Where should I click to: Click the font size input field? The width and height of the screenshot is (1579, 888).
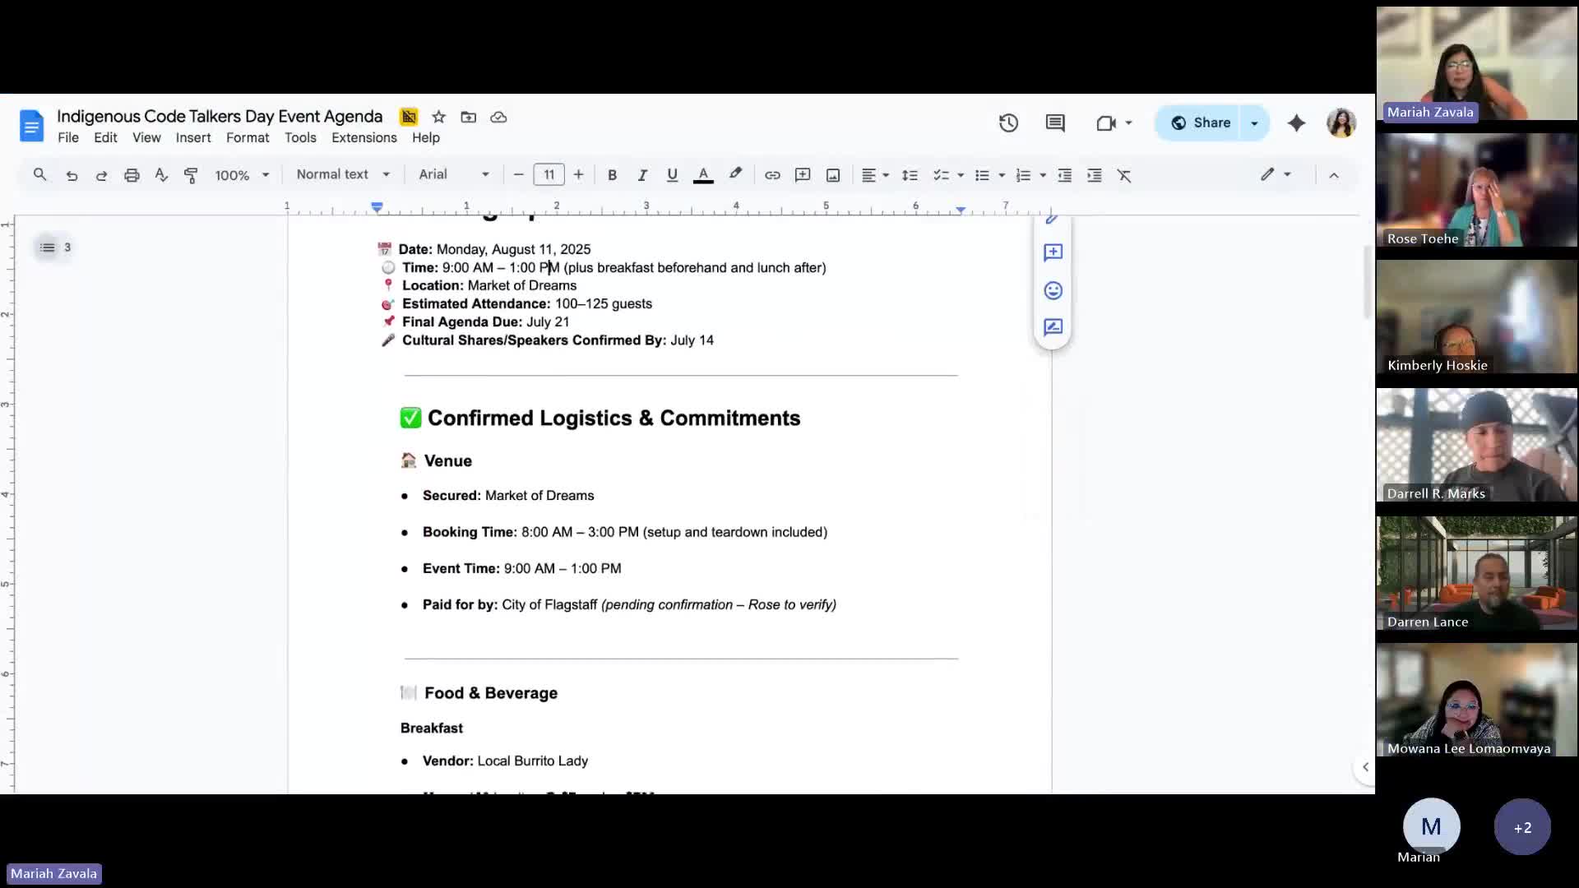coord(549,174)
